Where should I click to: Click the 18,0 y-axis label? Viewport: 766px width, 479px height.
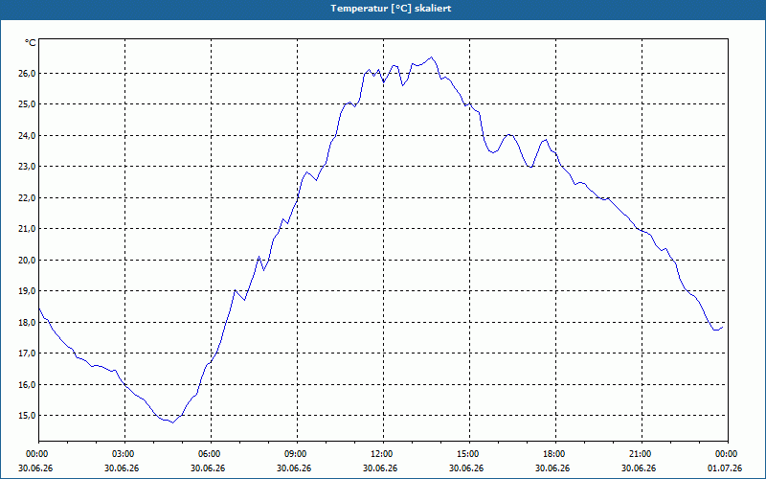coord(28,323)
